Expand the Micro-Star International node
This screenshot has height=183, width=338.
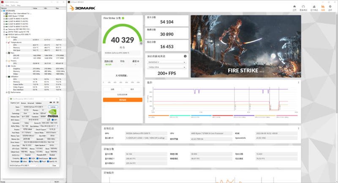coord(4,13)
